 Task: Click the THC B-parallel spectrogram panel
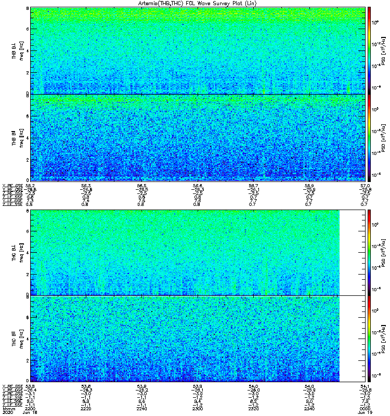pos(198,339)
